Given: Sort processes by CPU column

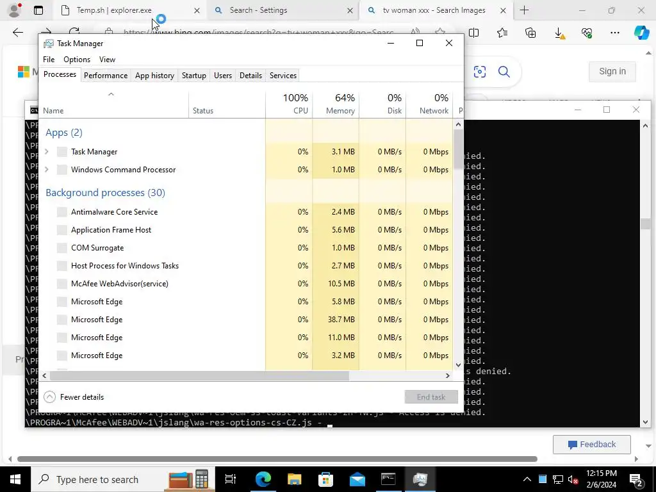Looking at the screenshot, I should click(x=289, y=104).
